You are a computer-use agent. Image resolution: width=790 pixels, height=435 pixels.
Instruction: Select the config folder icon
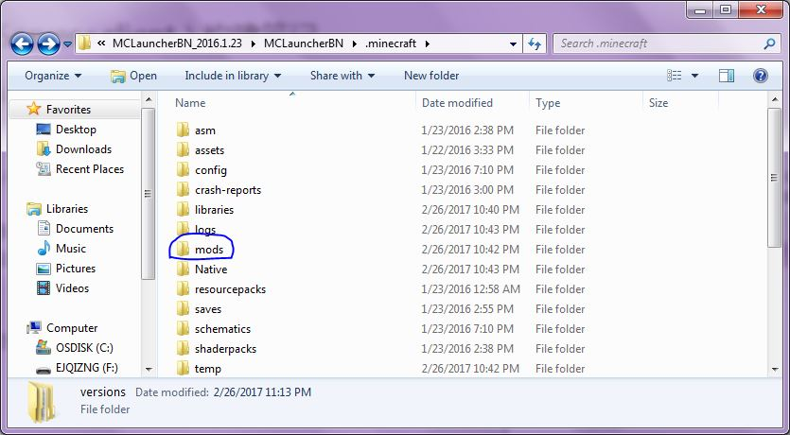(x=183, y=169)
